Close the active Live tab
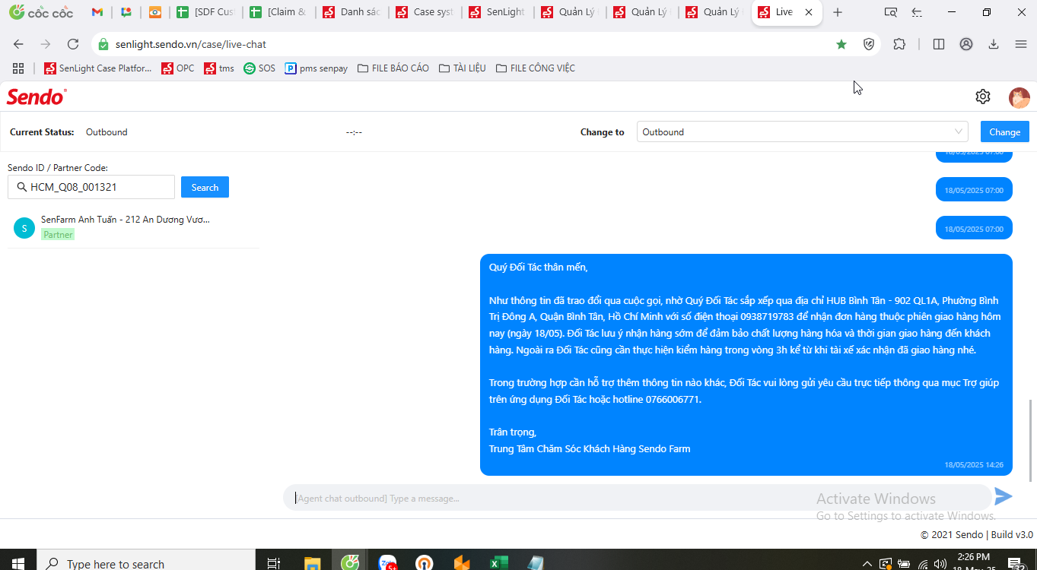Image resolution: width=1037 pixels, height=570 pixels. (x=809, y=12)
